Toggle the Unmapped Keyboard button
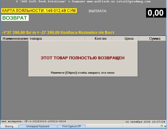The image size is (167, 129). coord(38,126)
